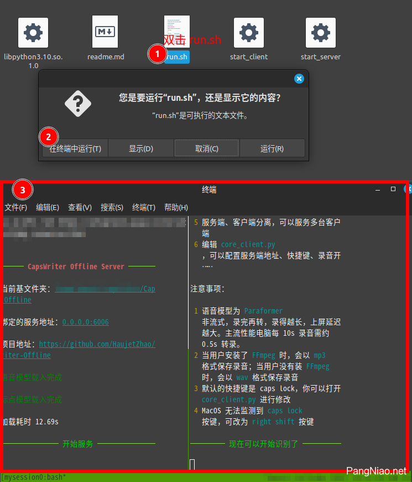Image resolution: width=412 pixels, height=482 pixels.
Task: Open the 帮助(H) terminal menu
Action: click(176, 208)
